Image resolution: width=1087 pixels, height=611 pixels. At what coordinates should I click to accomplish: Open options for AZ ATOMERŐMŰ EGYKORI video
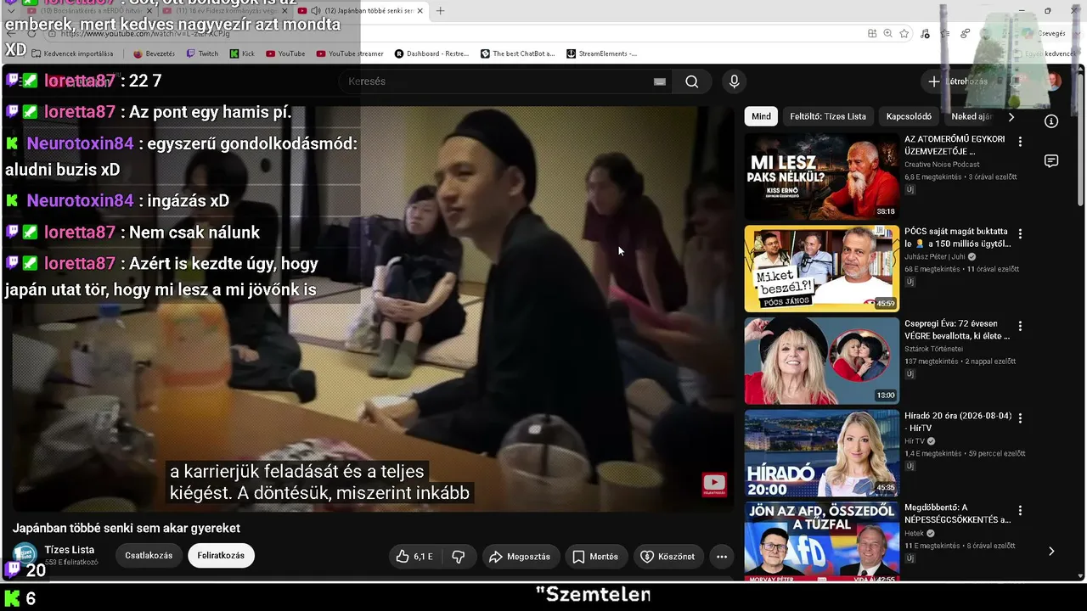click(x=1021, y=142)
